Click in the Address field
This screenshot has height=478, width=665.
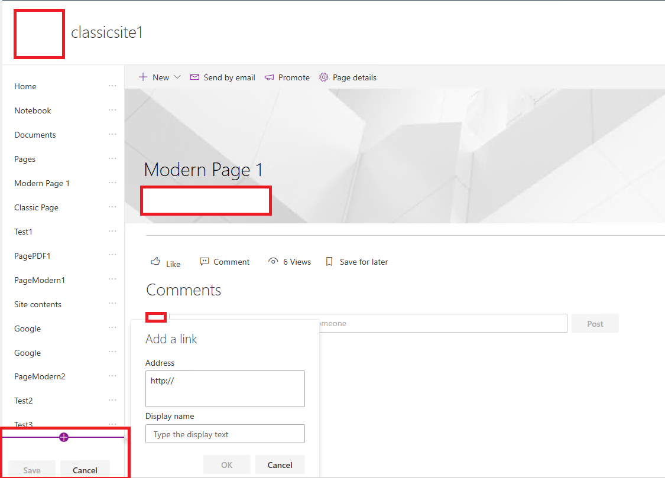pyautogui.click(x=225, y=389)
